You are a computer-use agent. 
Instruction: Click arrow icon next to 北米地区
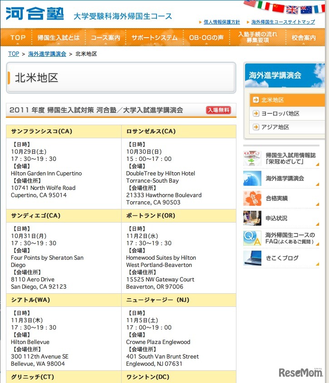pyautogui.click(x=256, y=100)
